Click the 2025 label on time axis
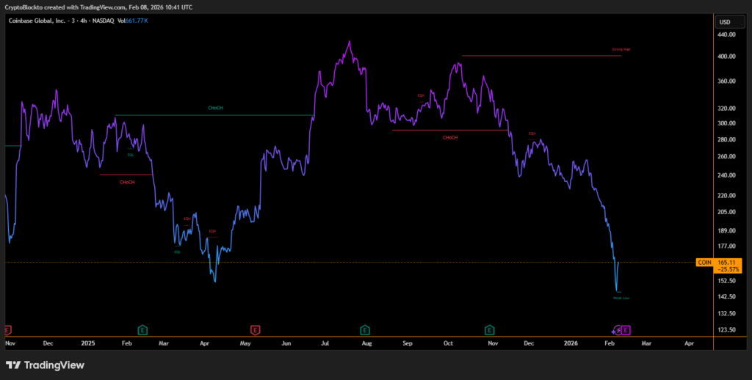 click(x=88, y=343)
